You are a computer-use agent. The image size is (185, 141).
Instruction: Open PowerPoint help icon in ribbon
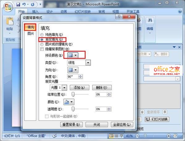pos(180,11)
